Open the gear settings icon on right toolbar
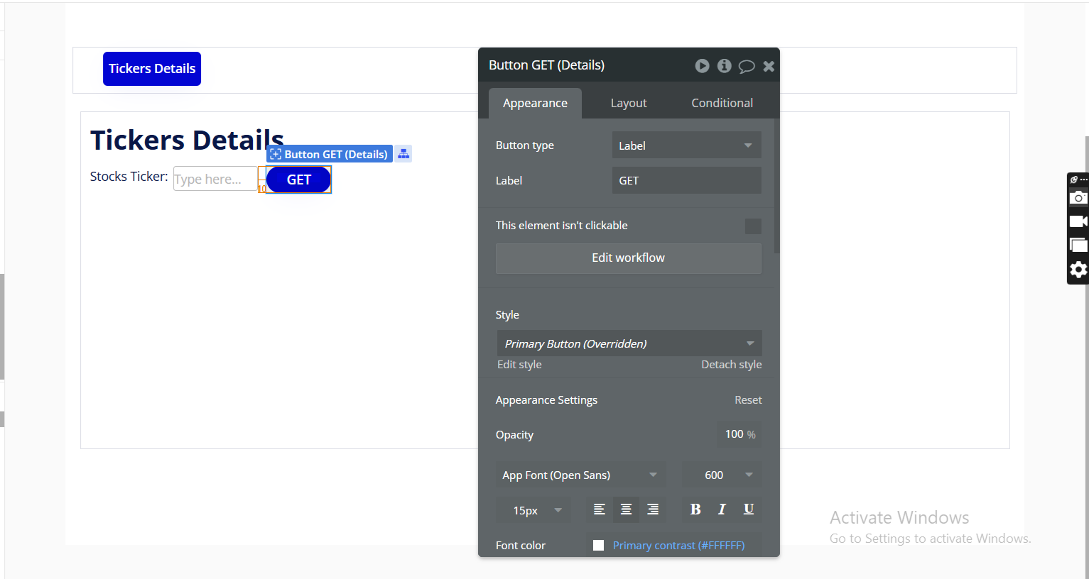Viewport: 1089px width, 579px height. coord(1078,270)
